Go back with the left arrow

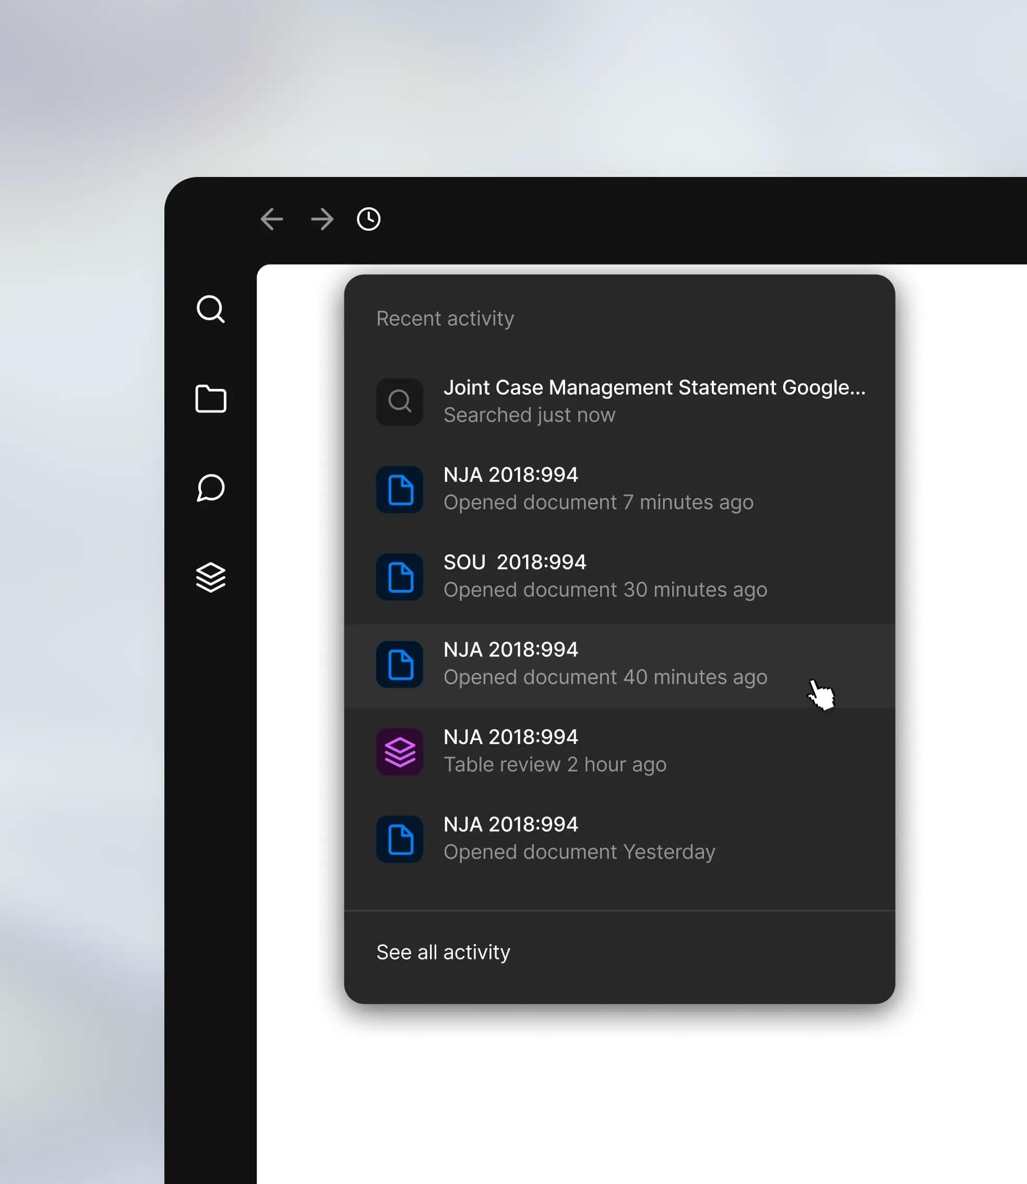272,219
